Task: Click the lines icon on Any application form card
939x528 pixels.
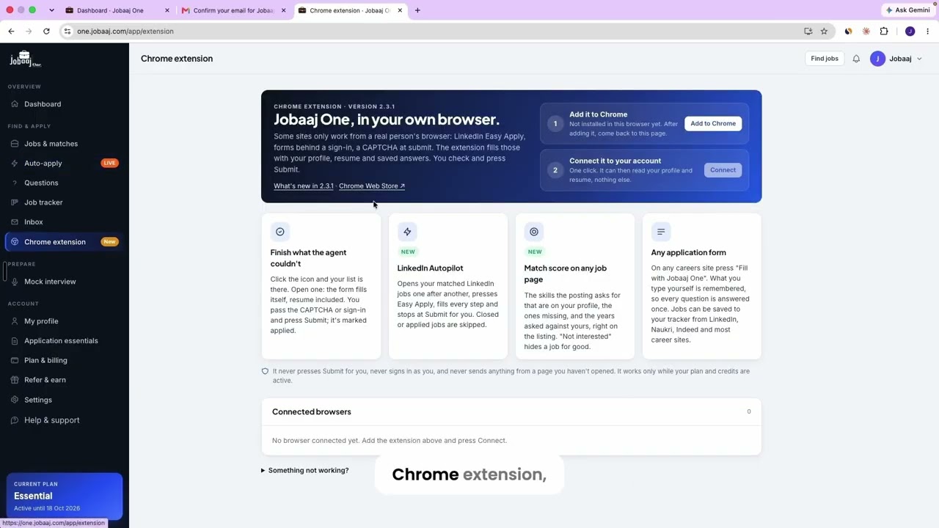Action: coord(661,232)
